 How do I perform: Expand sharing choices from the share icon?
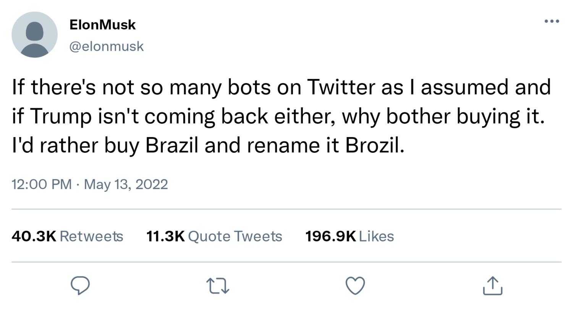492,285
